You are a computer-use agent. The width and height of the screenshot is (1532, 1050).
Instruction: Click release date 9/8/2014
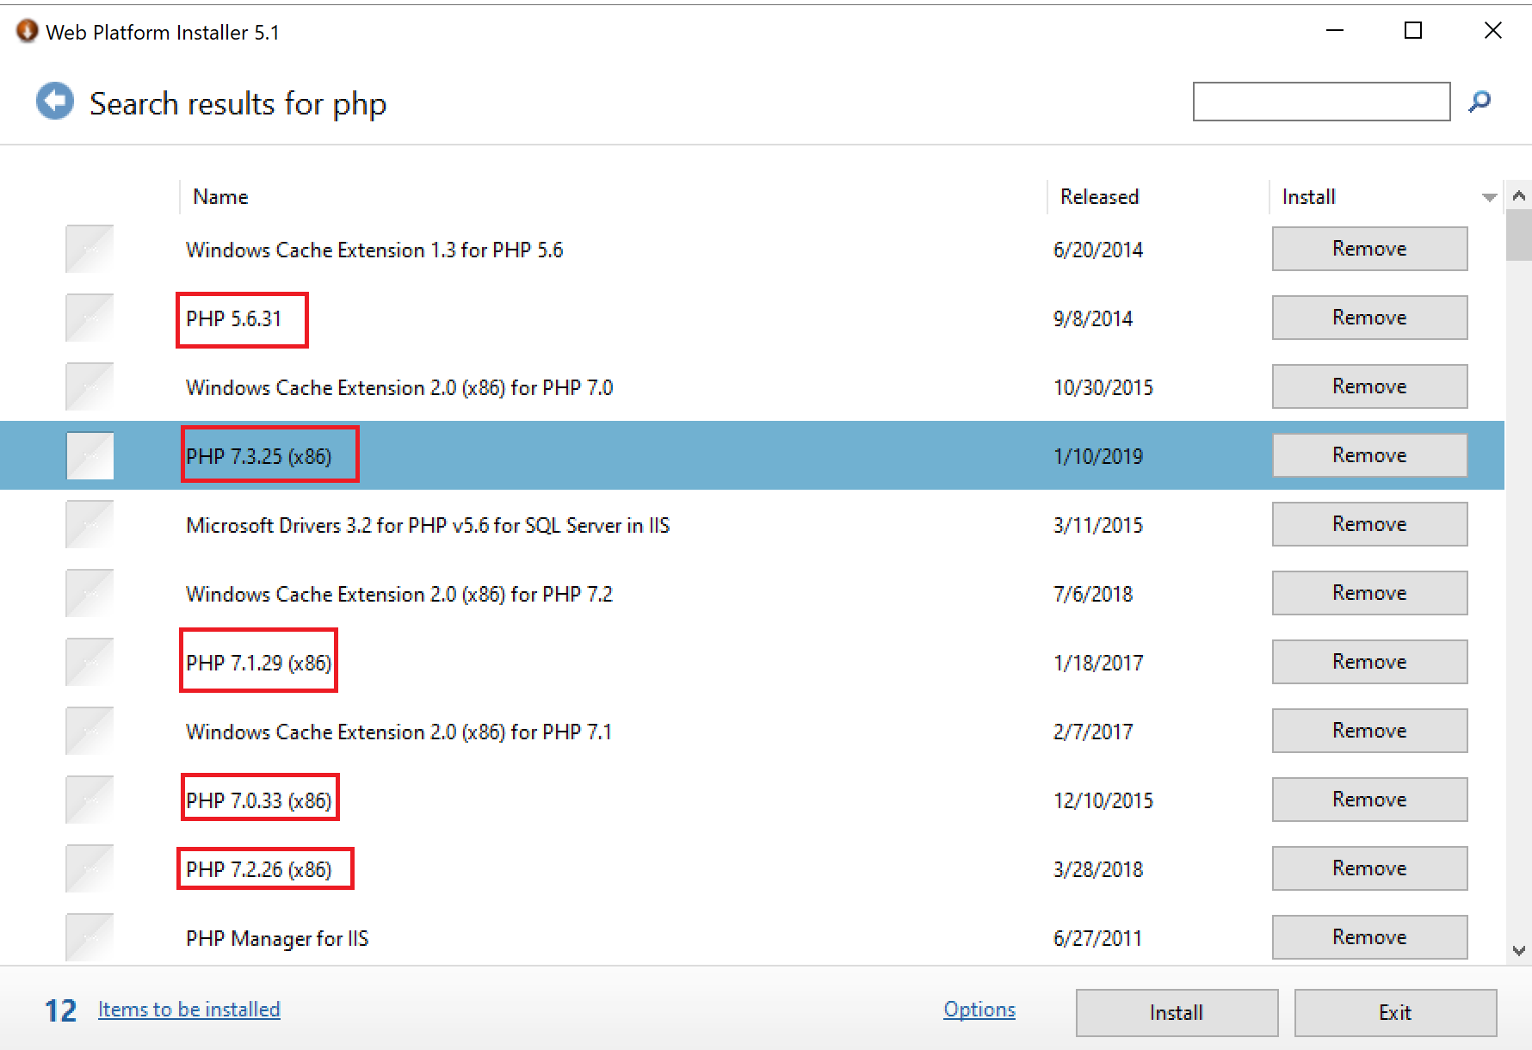[x=1093, y=318]
